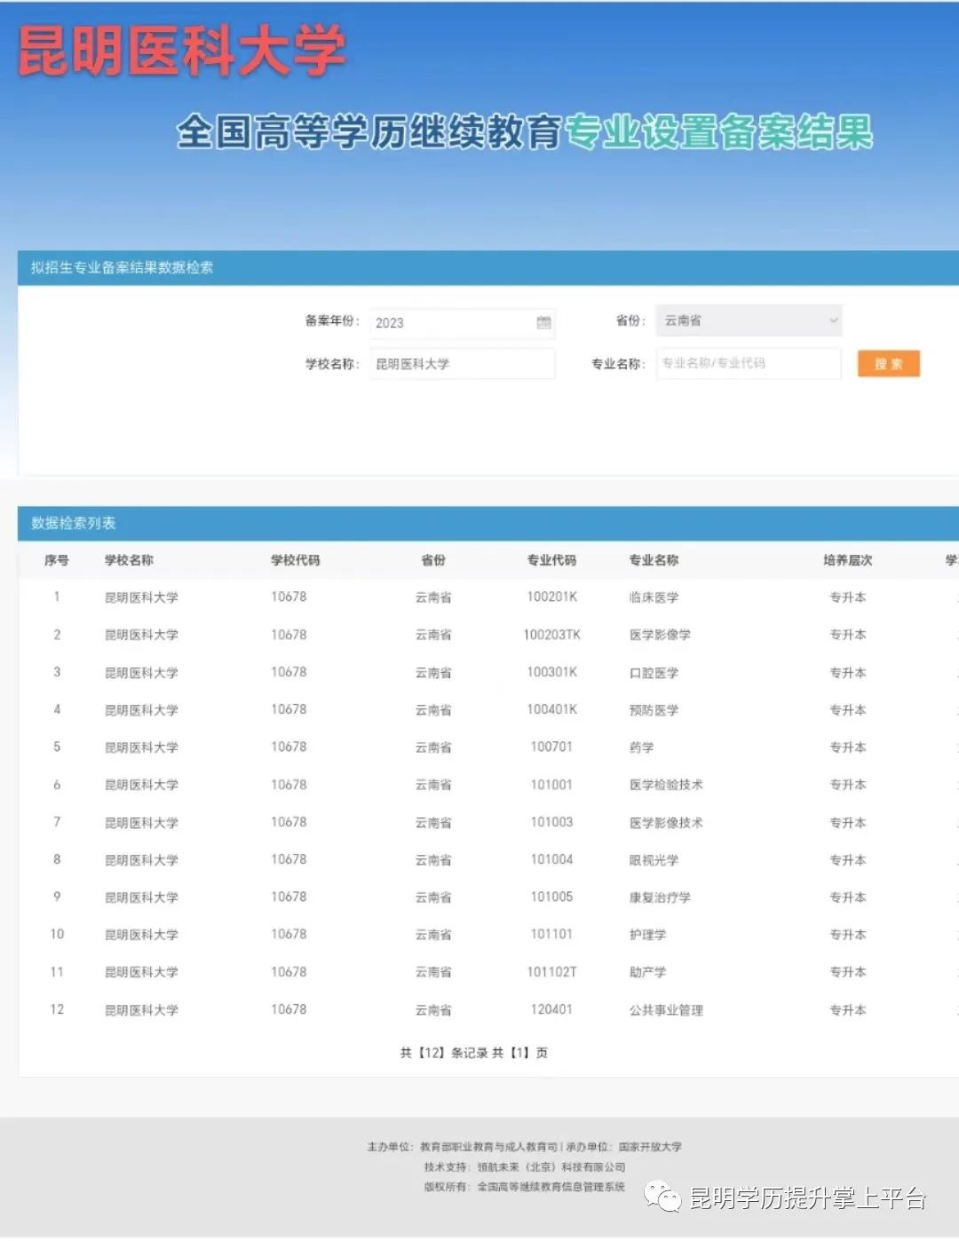Click major code 101001
Viewport: 959px width, 1241px height.
[x=551, y=785]
